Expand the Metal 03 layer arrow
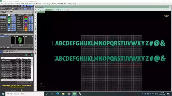This screenshot has height=96, width=172. 7,21
